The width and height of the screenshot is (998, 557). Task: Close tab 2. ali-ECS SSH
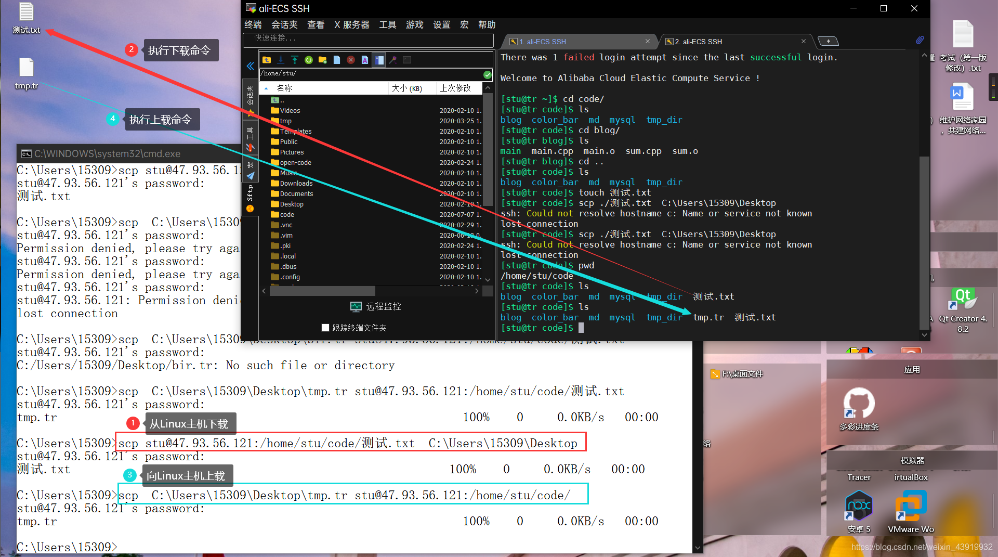pos(804,41)
